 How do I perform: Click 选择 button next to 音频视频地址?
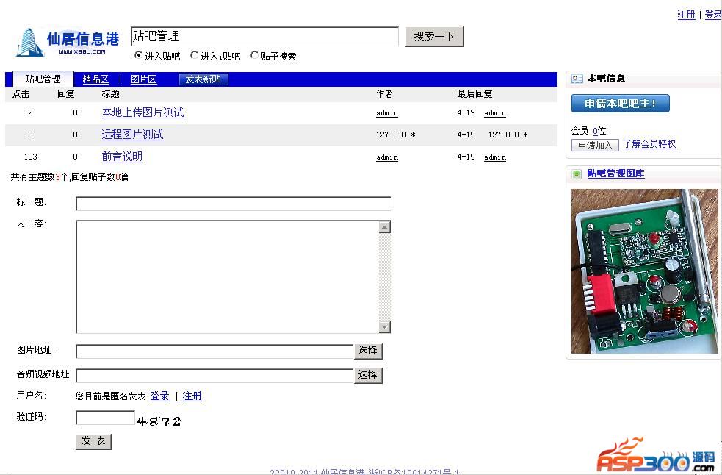(368, 375)
